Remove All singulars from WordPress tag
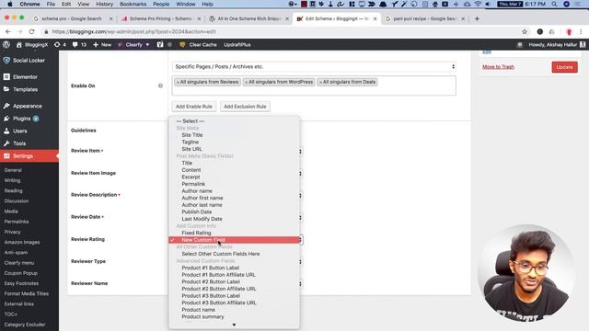 247,82
